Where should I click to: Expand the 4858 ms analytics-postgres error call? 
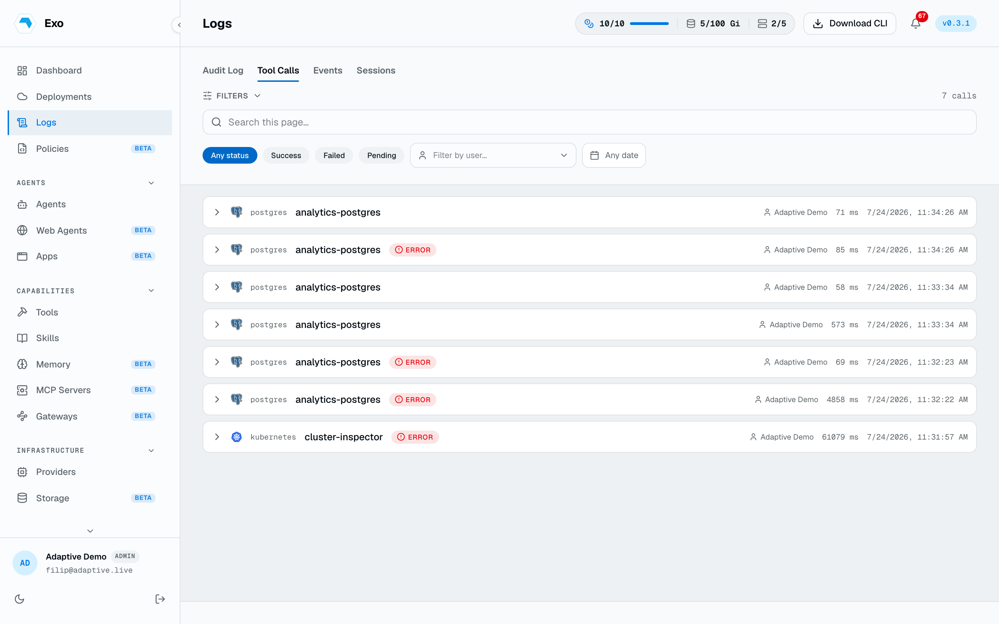click(217, 399)
